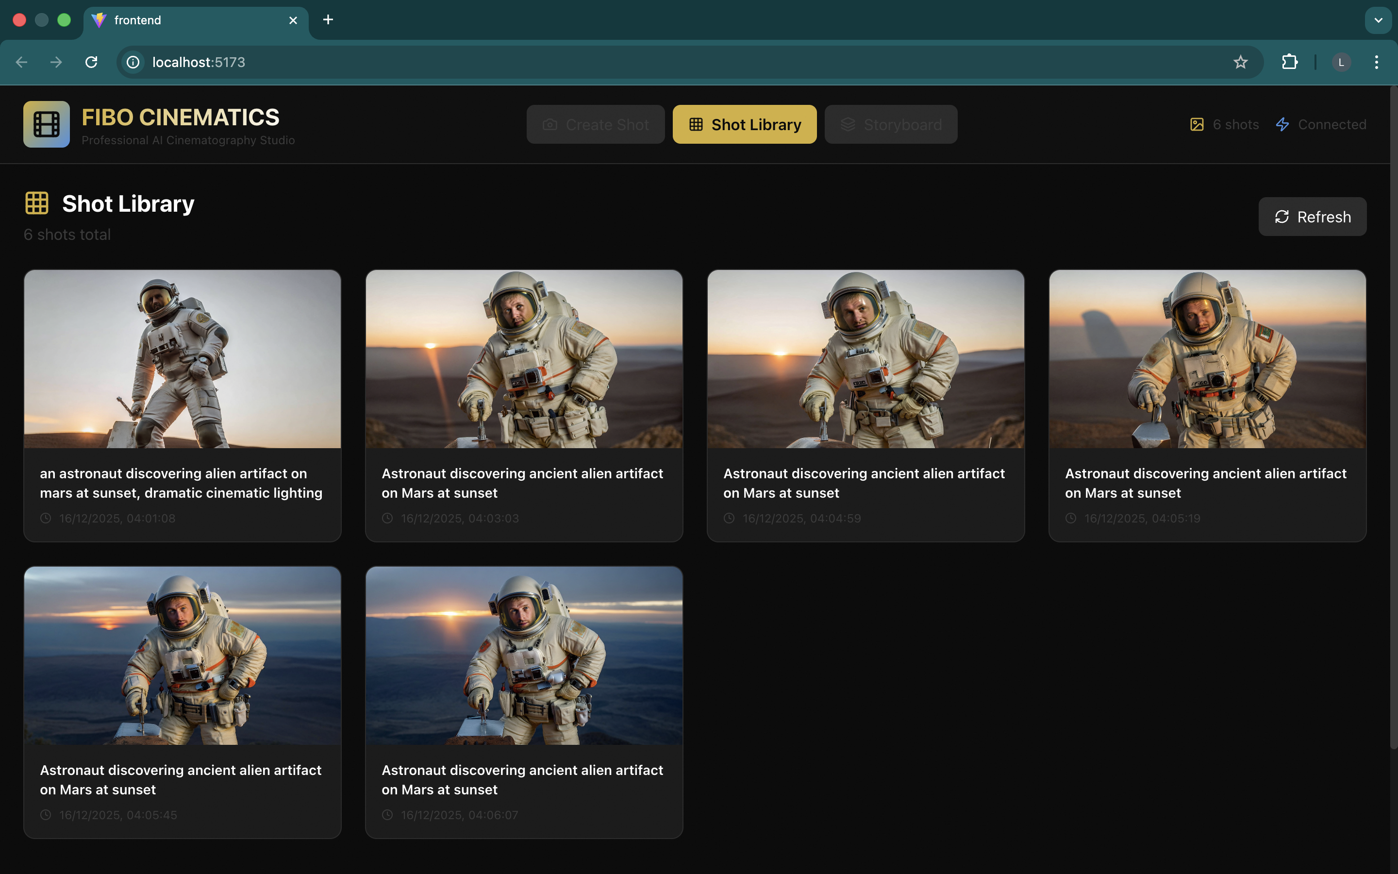
Task: Click the clock icon on the first shot card
Action: pos(46,518)
